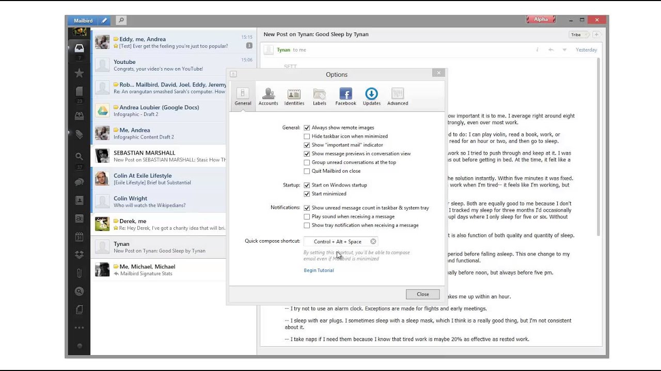Screen dimensions: 661x371
Task: Open the Identities options tab
Action: coord(294,96)
